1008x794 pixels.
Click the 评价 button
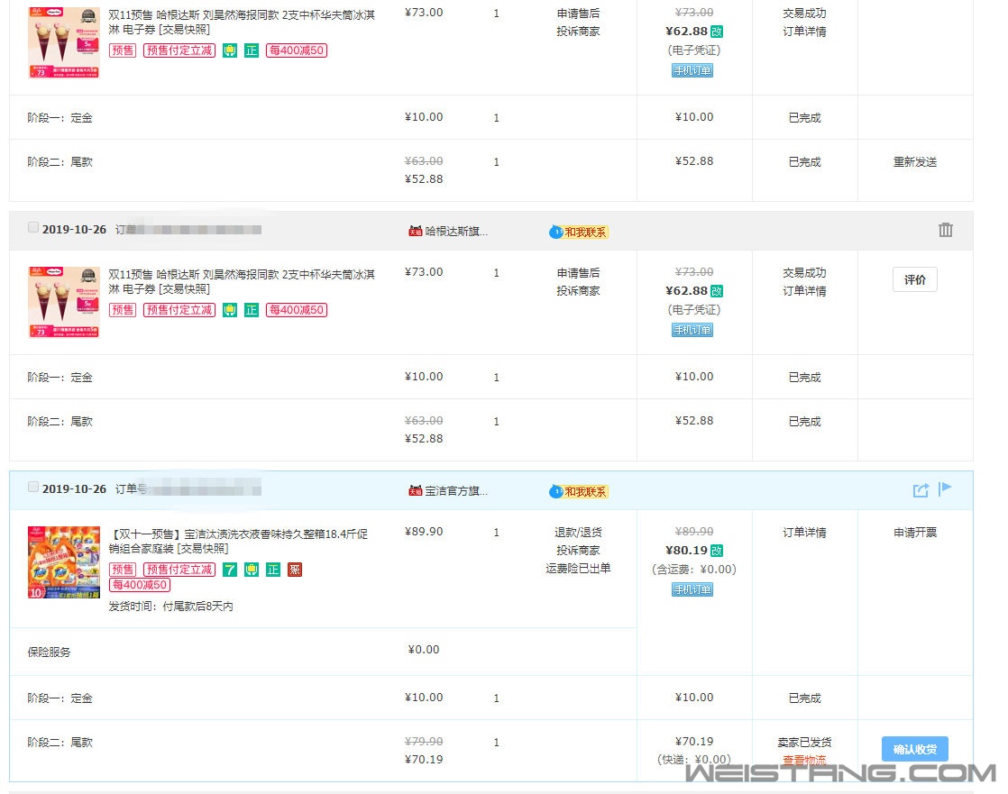915,280
